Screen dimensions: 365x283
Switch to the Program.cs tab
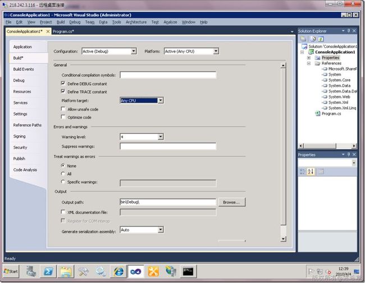click(x=63, y=31)
